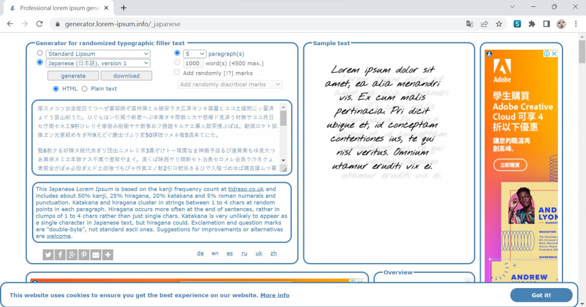Image resolution: width=586 pixels, height=307 pixels.
Task: Open the paragraph count dropdown
Action: (195, 54)
